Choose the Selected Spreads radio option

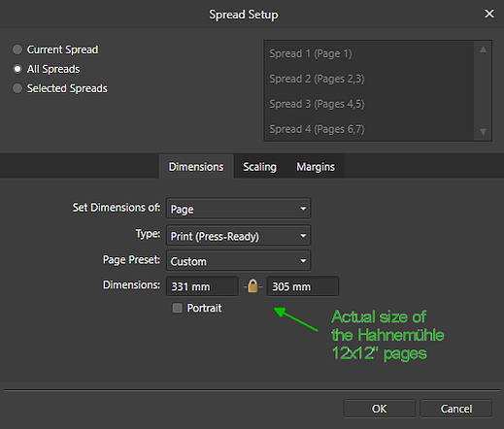pyautogui.click(x=17, y=88)
